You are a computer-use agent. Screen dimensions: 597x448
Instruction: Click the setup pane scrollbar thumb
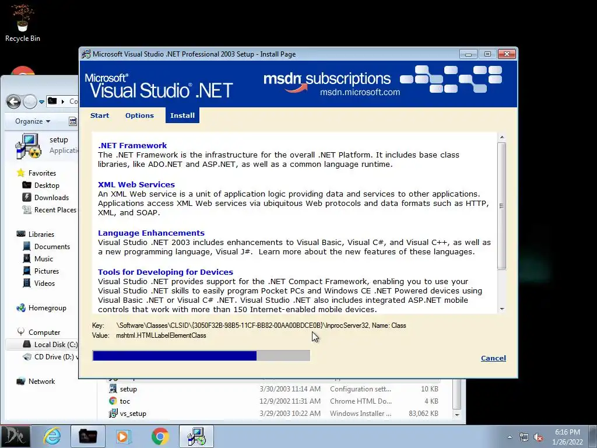click(x=502, y=206)
